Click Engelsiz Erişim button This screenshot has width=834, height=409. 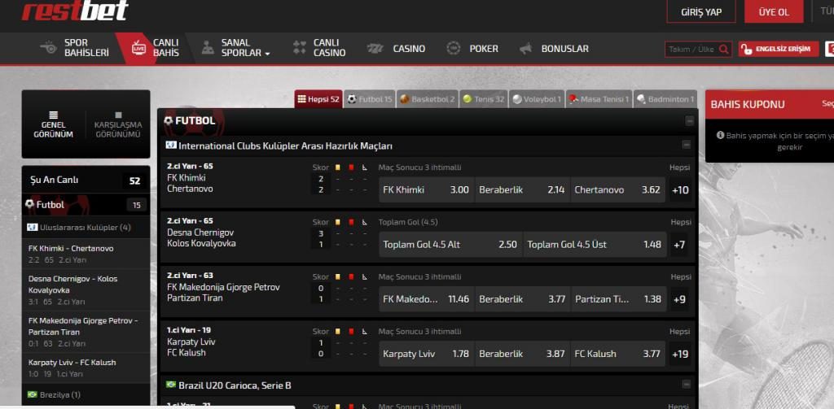(x=779, y=50)
